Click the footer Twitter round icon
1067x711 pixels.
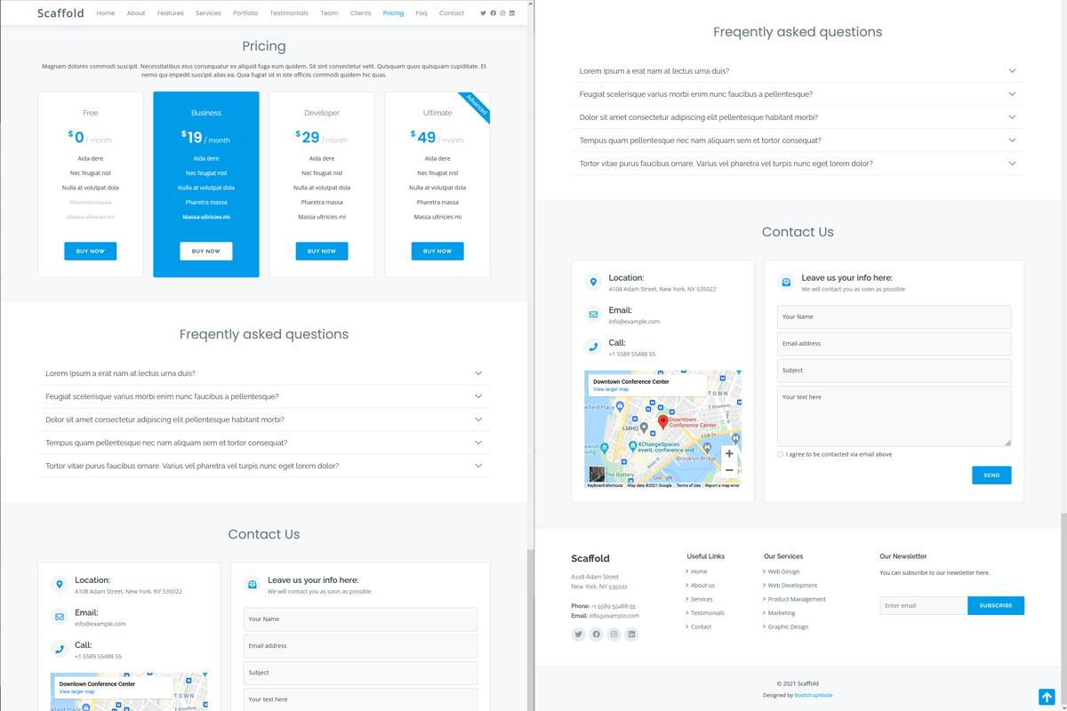(579, 635)
